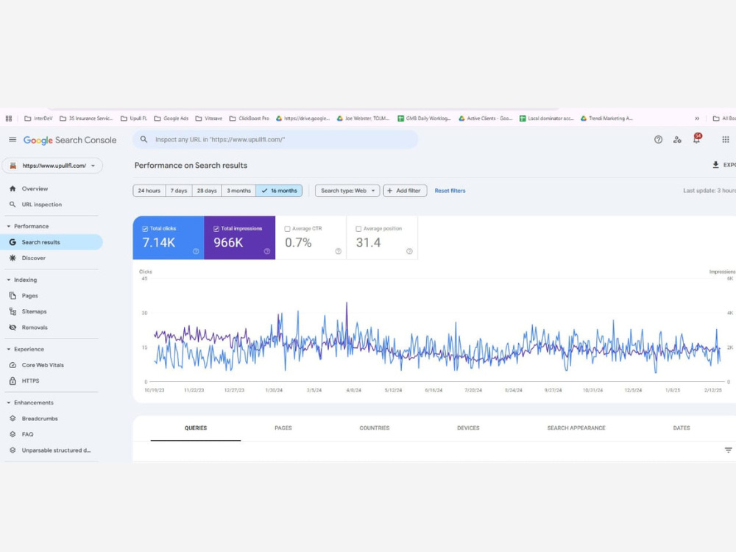Click the Reset filters link
The image size is (736, 552).
(450, 191)
